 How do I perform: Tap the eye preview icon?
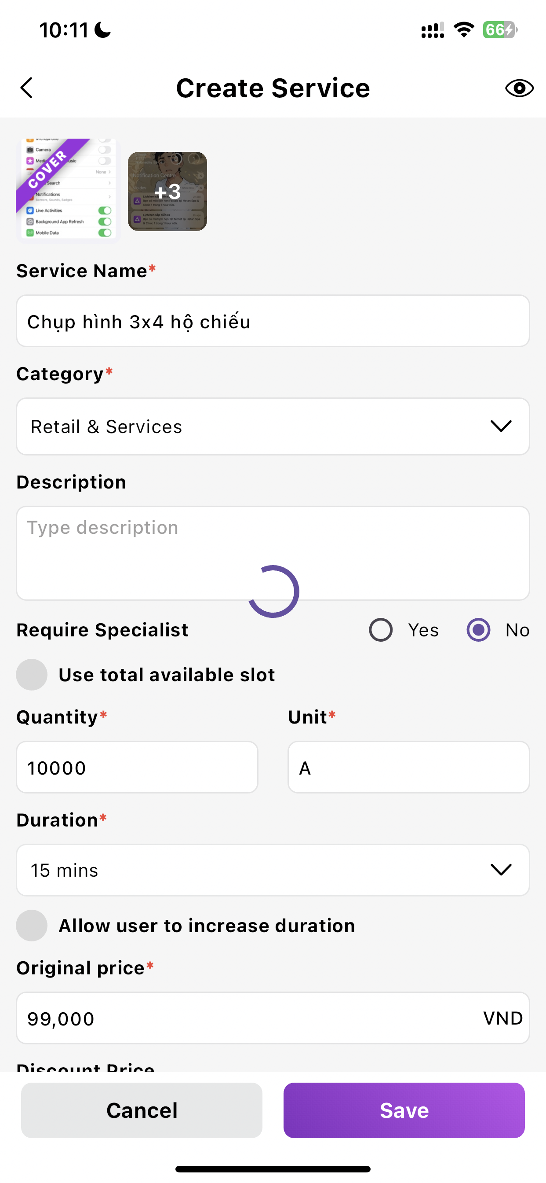point(519,88)
